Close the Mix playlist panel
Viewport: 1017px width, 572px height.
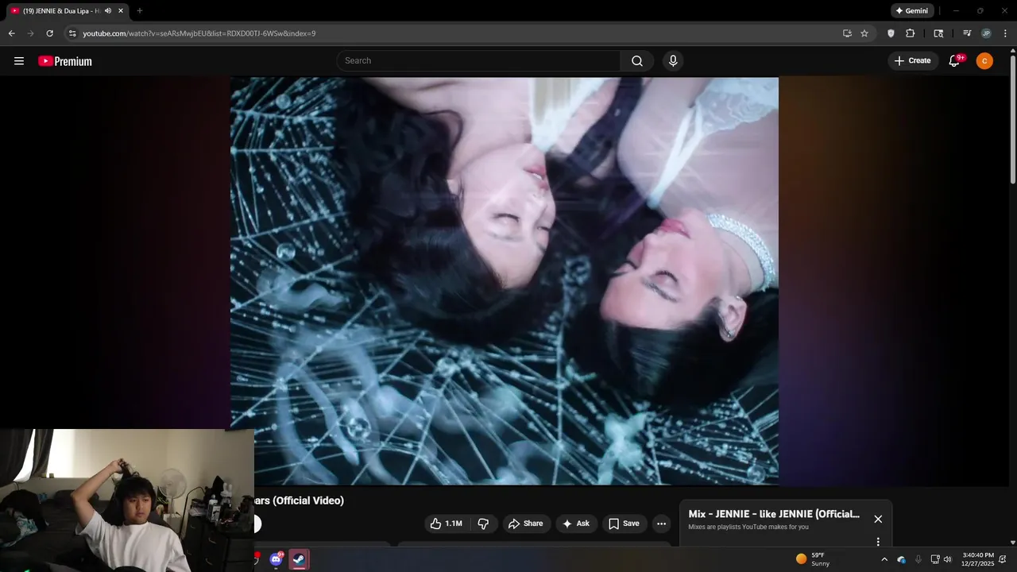[878, 519]
